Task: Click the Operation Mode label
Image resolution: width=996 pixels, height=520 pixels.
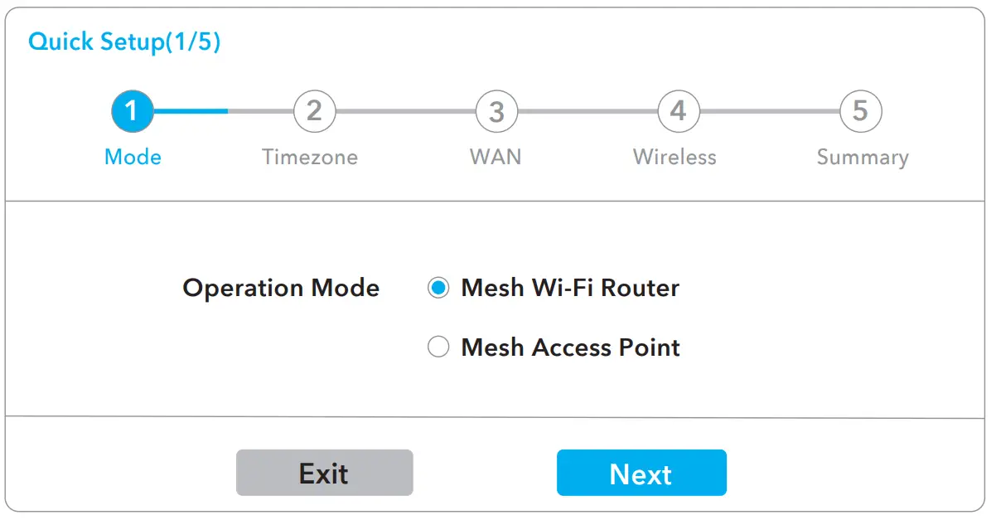Action: point(281,288)
